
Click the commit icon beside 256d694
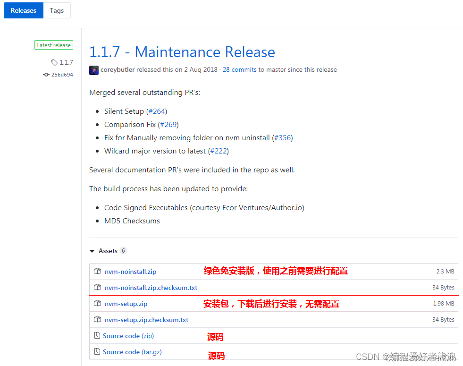point(46,75)
